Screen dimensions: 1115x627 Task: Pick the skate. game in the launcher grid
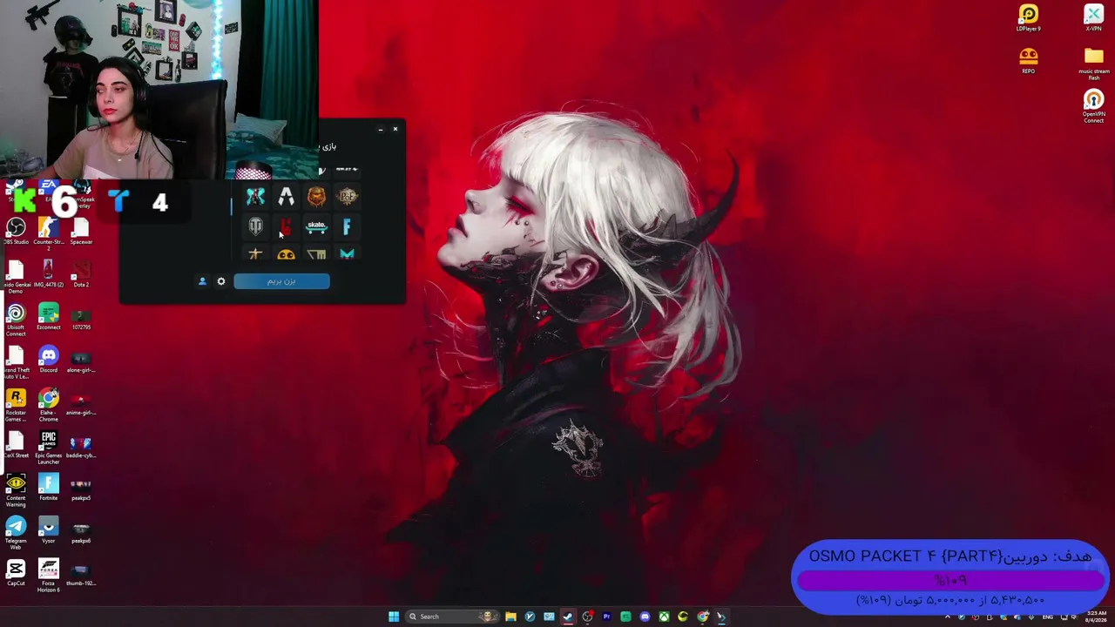coord(316,227)
